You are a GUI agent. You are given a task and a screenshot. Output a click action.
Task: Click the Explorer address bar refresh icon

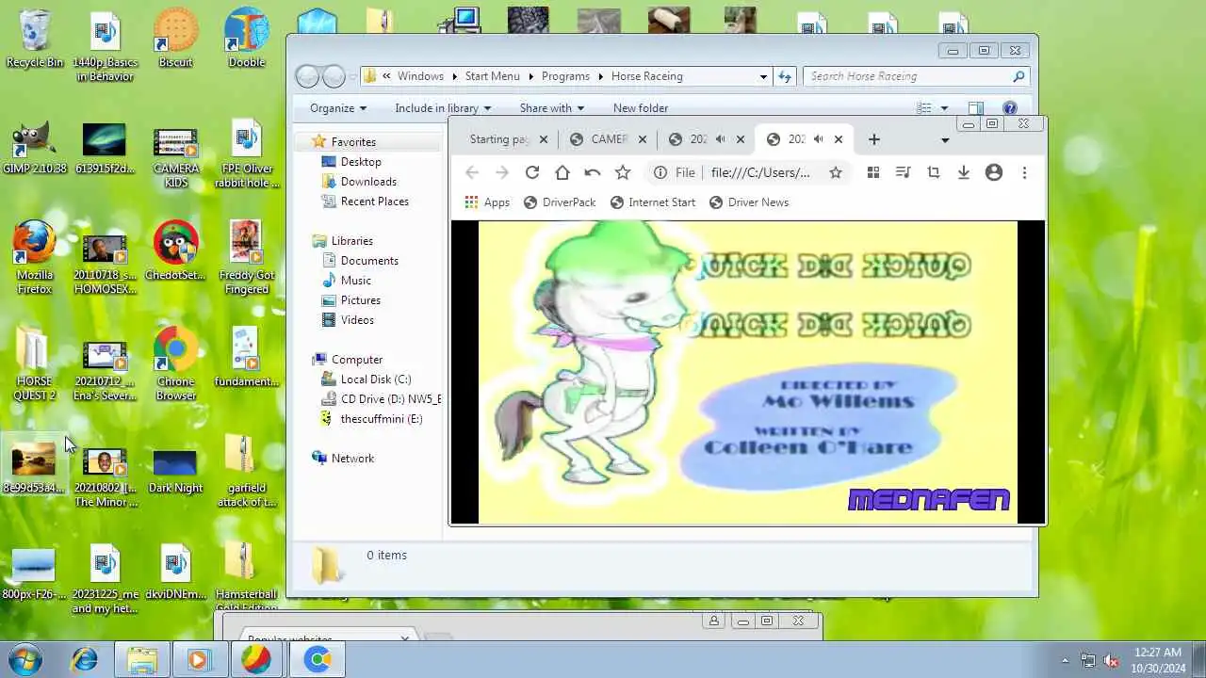785,76
